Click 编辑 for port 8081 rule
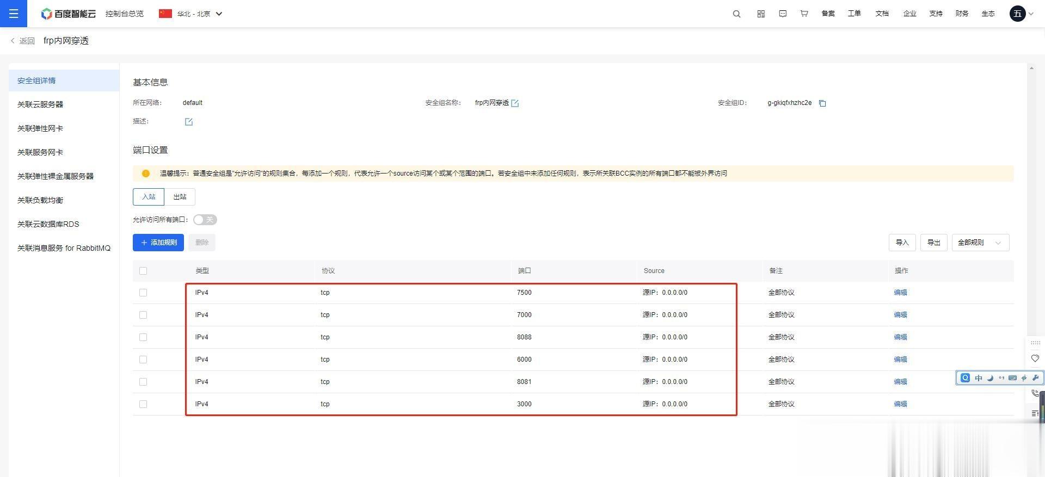The width and height of the screenshot is (1045, 477). click(x=900, y=382)
